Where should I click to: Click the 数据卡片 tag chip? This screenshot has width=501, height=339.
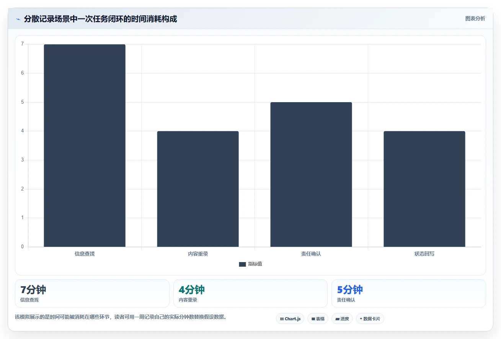pyautogui.click(x=370, y=319)
